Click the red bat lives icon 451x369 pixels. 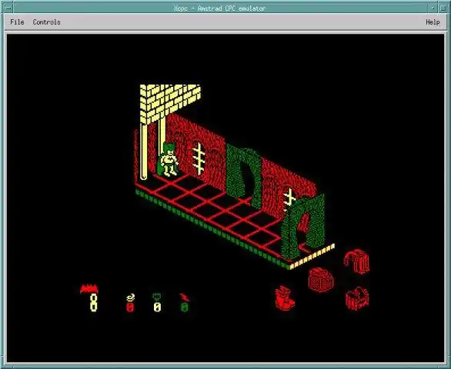point(89,288)
